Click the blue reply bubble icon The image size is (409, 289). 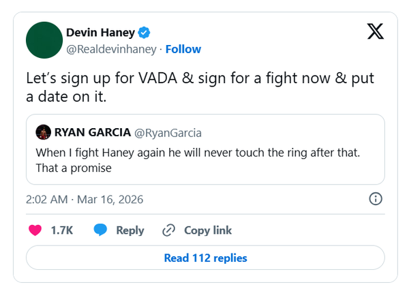[x=100, y=230]
